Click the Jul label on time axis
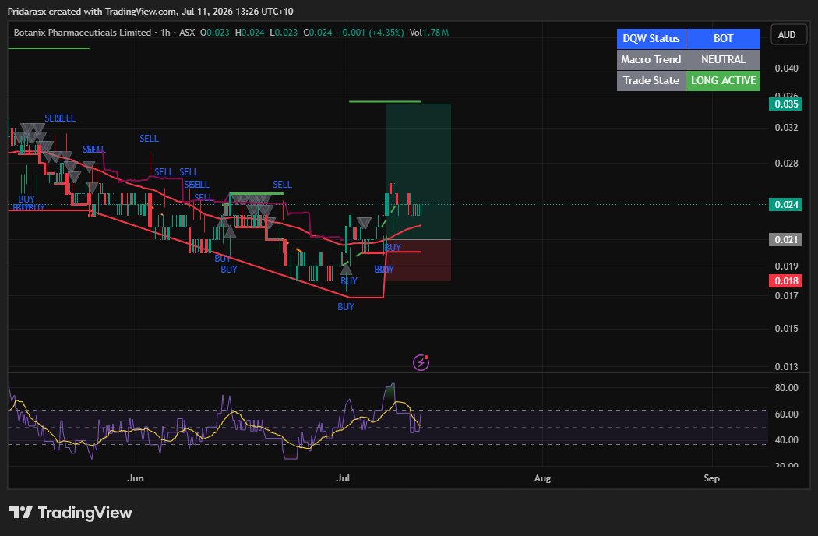818x536 pixels. [343, 478]
